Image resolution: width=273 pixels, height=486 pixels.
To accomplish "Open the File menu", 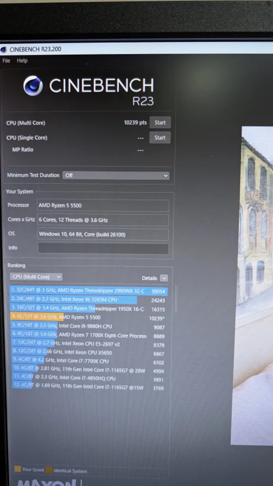I will click(6, 61).
